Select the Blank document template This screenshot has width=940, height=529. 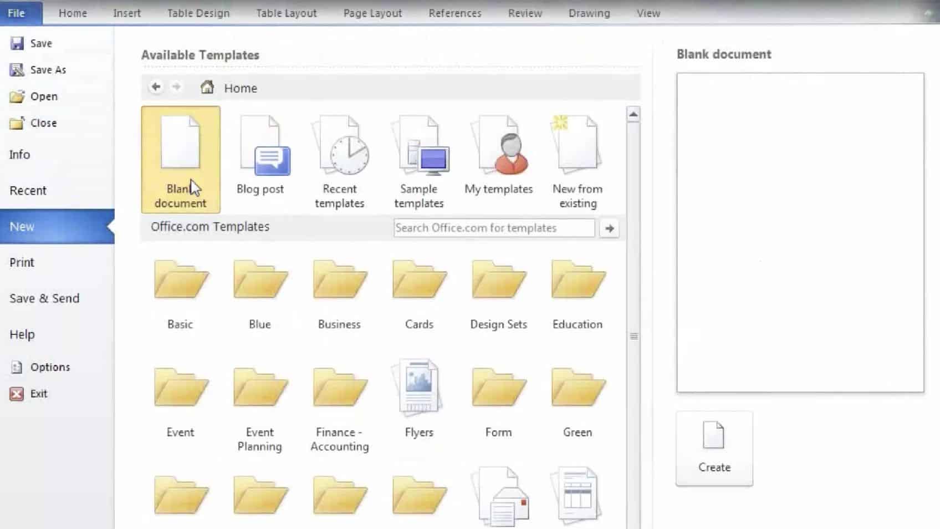point(180,159)
